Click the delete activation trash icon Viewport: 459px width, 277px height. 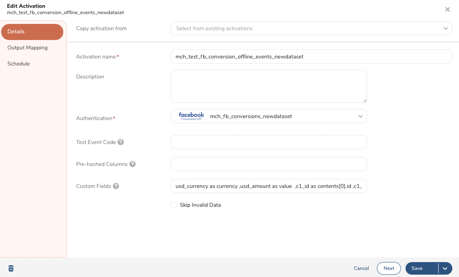(11, 268)
